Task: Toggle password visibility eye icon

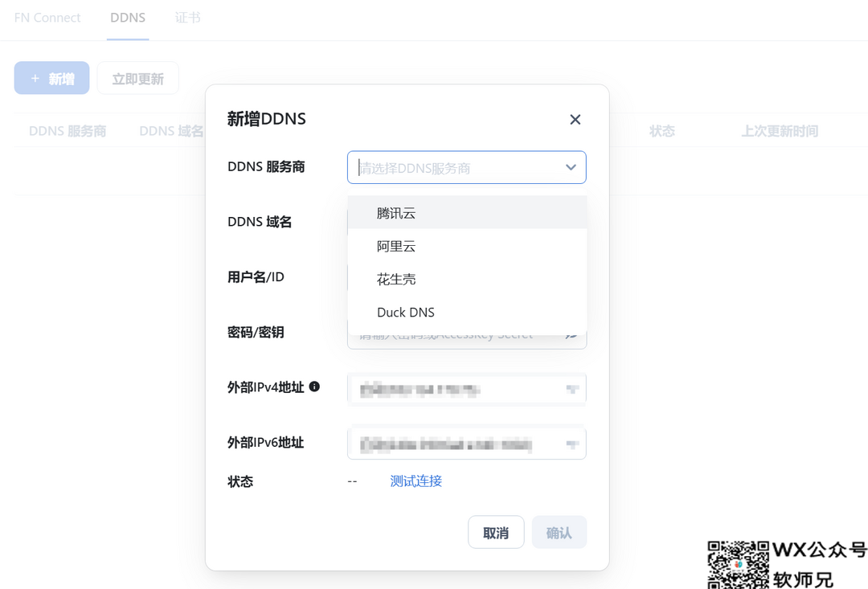Action: click(x=571, y=335)
